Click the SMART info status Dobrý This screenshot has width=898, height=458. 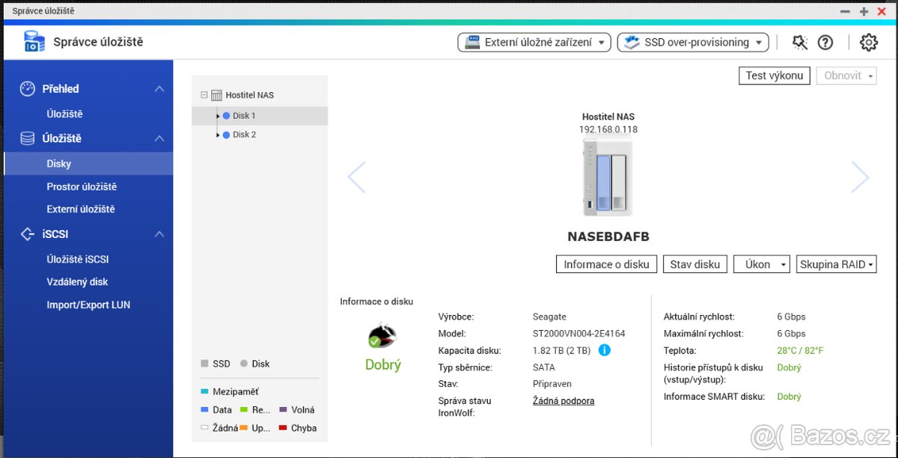click(789, 397)
